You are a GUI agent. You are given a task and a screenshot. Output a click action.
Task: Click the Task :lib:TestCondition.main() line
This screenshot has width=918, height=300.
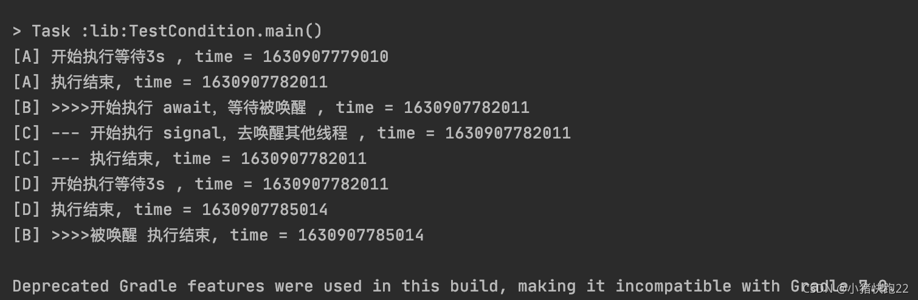167,30
